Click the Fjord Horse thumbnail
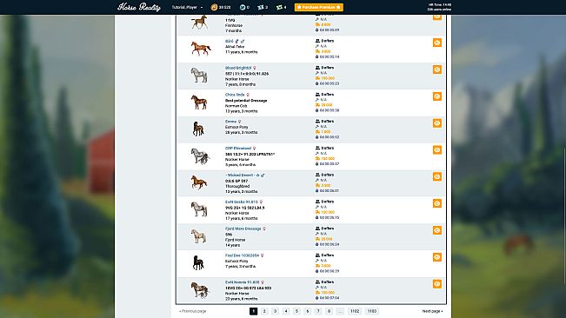 (x=198, y=236)
